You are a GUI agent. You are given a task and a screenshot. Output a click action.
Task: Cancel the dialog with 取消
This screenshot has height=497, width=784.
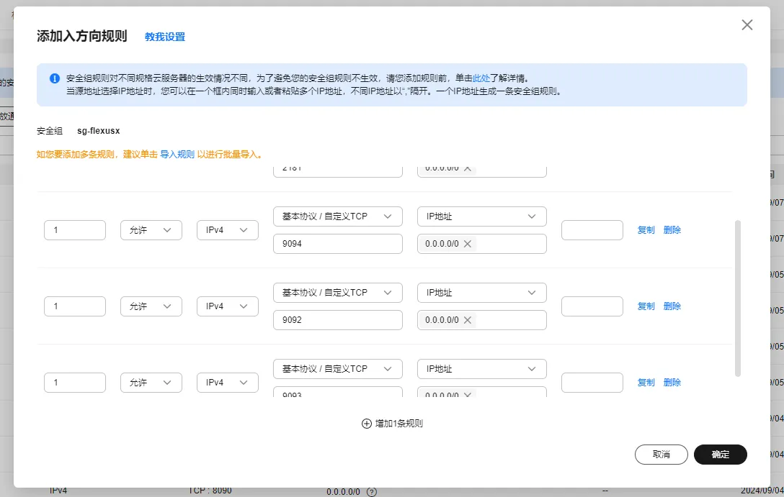click(661, 455)
